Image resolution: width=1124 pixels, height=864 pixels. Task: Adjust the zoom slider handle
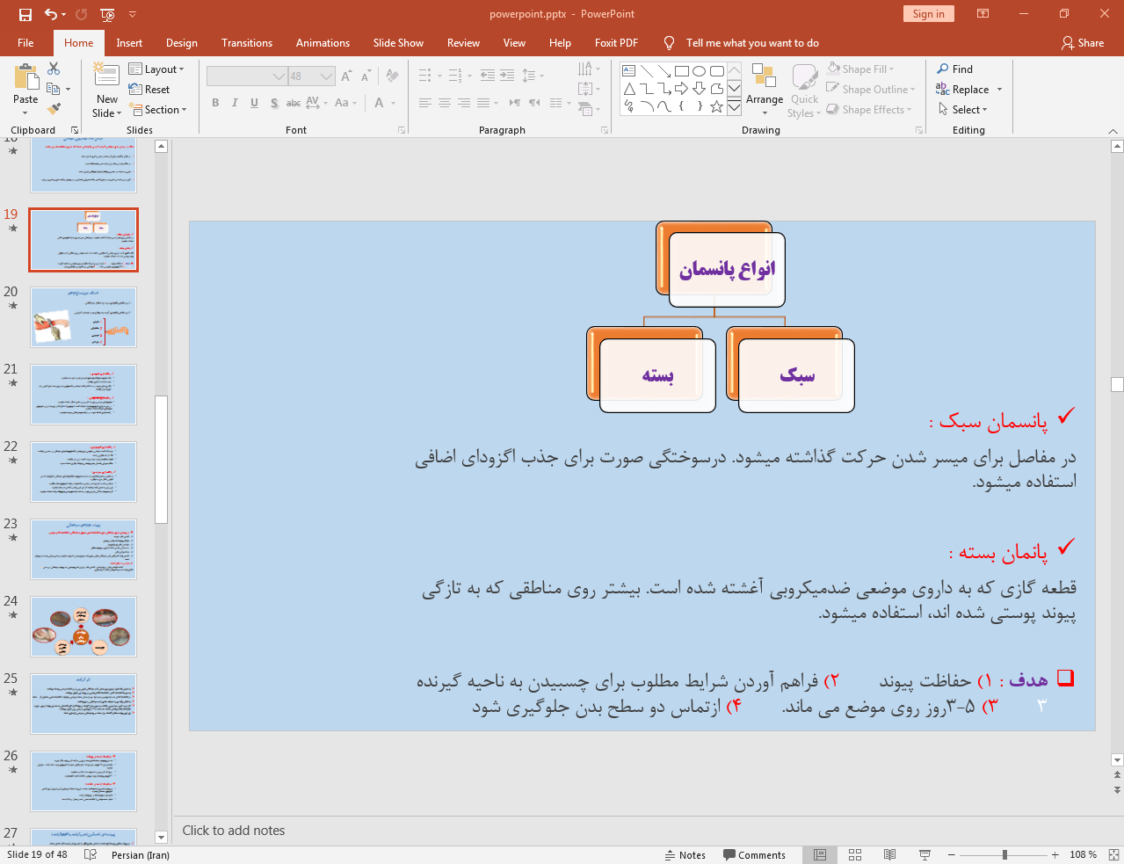point(1004,854)
